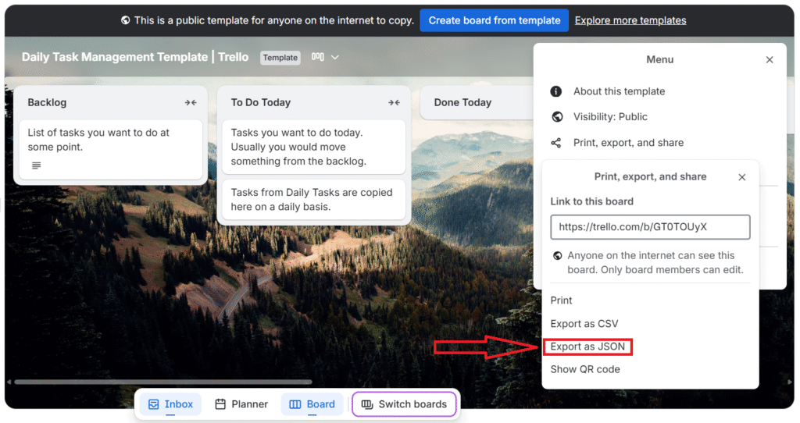Screen dimensions: 800x423
Task: Close the Menu panel
Action: pos(770,59)
